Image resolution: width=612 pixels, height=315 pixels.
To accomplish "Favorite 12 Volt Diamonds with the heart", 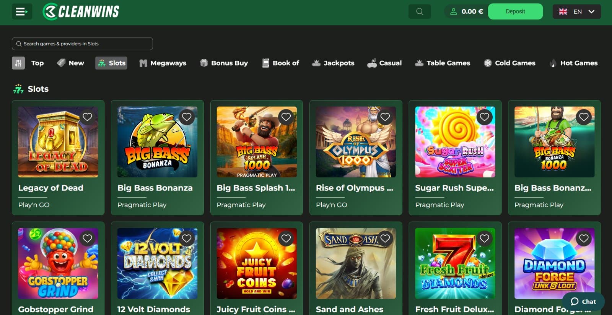I will coord(187,239).
